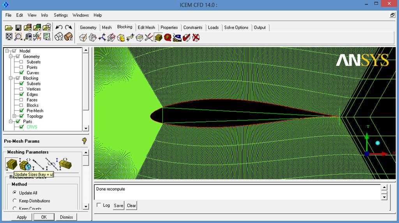399x223 pixels.
Task: Click the Pre-Mesh Smooth iron icon
Action: tap(177, 38)
